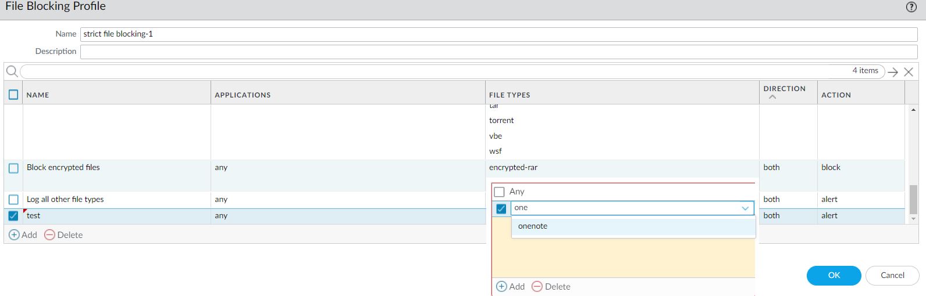Check the Block encrypted files row
This screenshot has height=296, width=926.
[13, 168]
